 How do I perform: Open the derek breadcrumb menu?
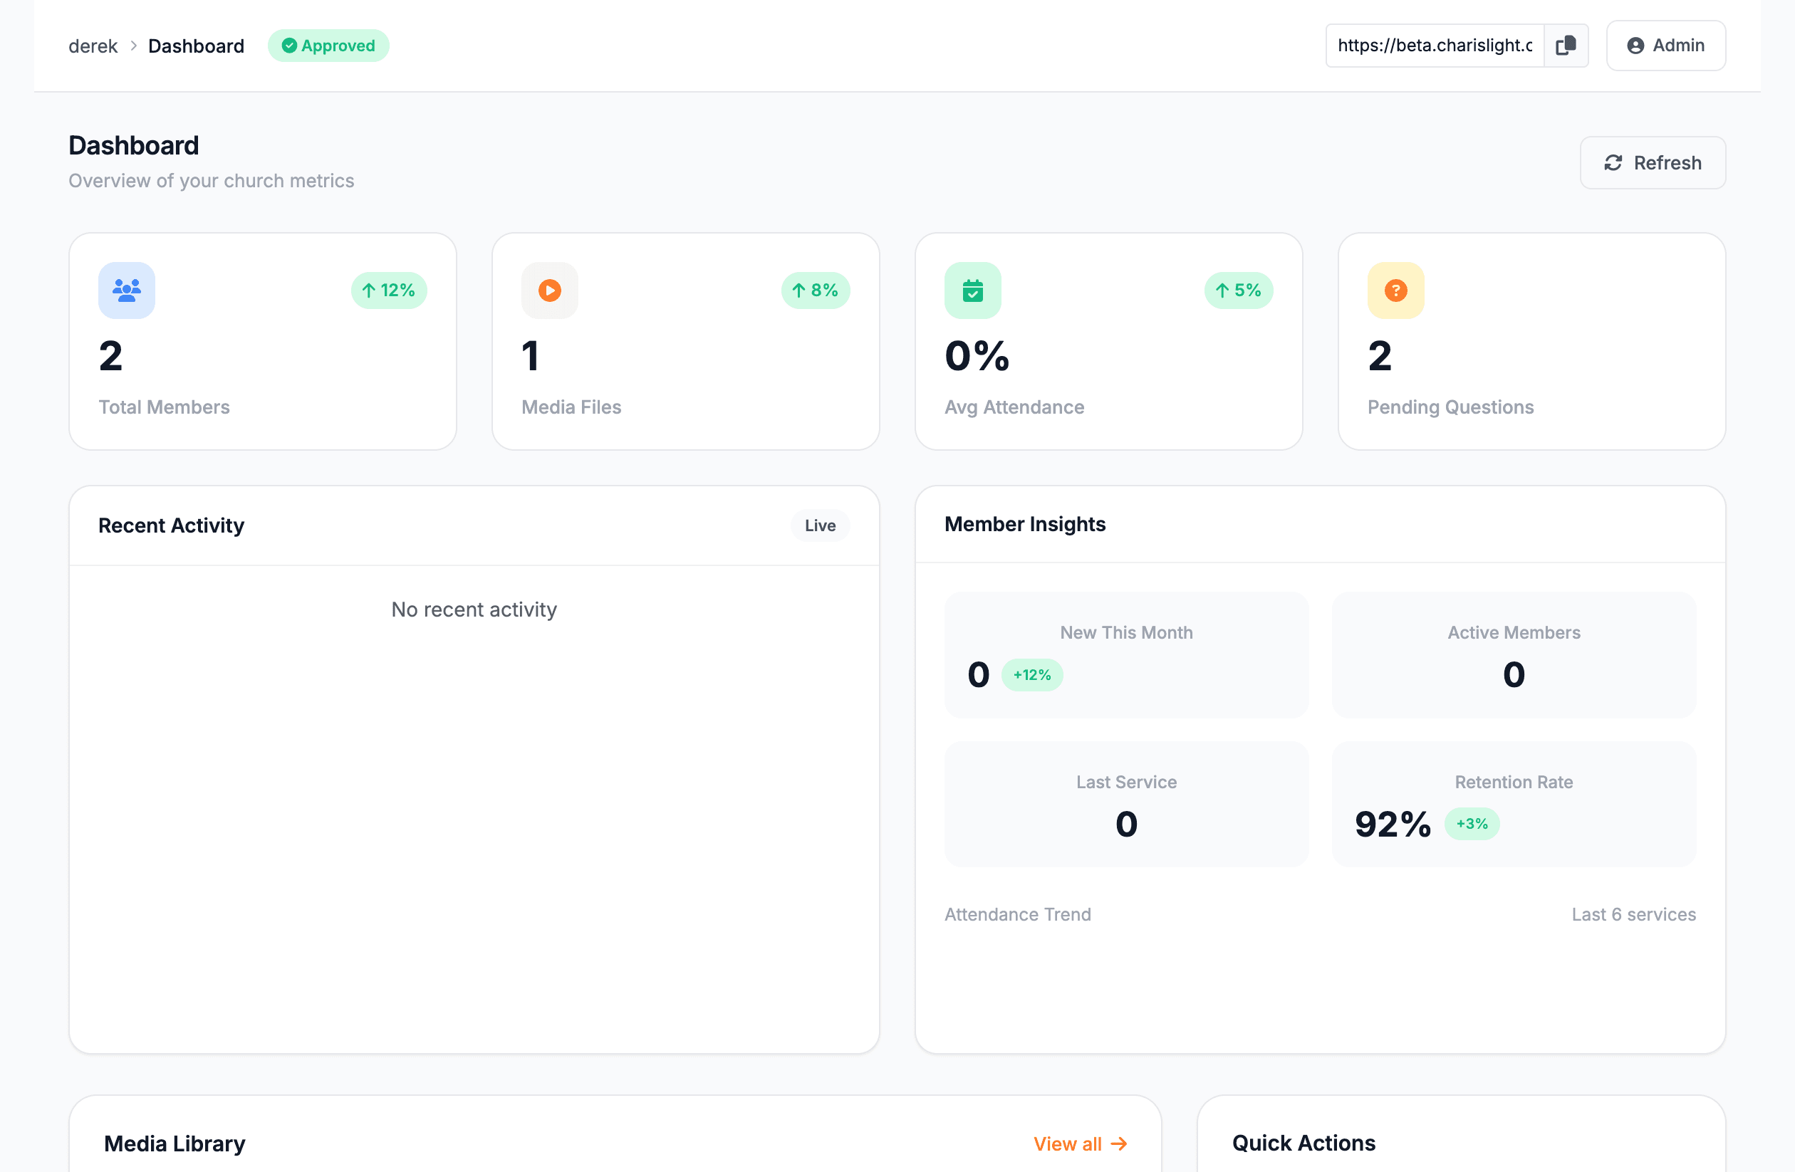pyautogui.click(x=93, y=46)
